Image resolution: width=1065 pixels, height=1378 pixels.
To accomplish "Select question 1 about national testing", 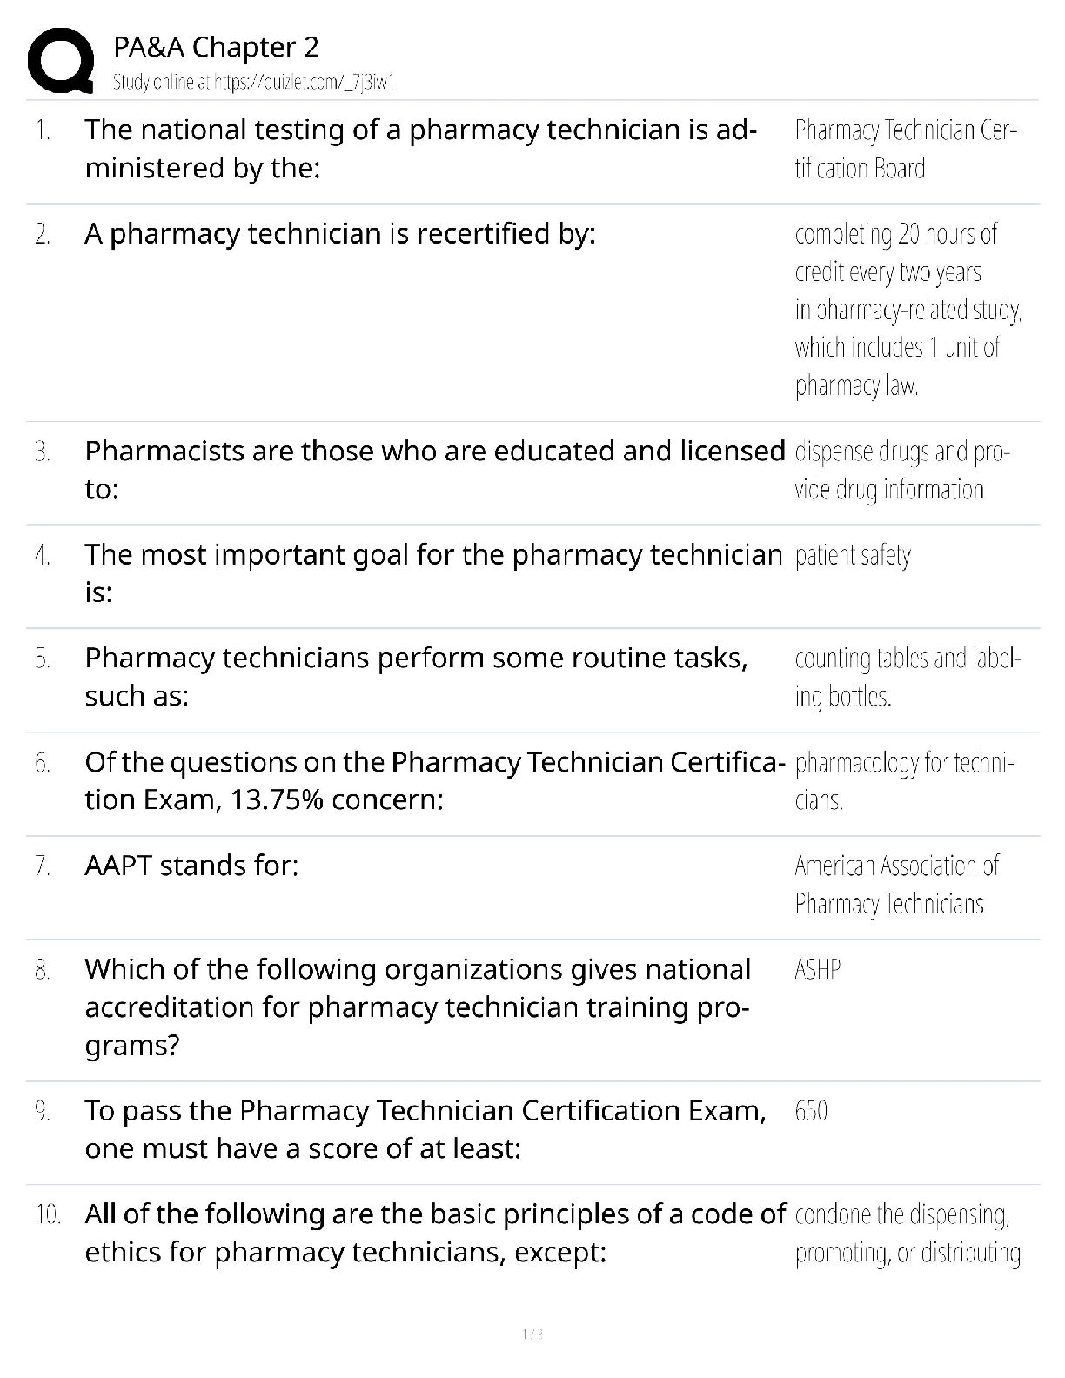I will 420,149.
